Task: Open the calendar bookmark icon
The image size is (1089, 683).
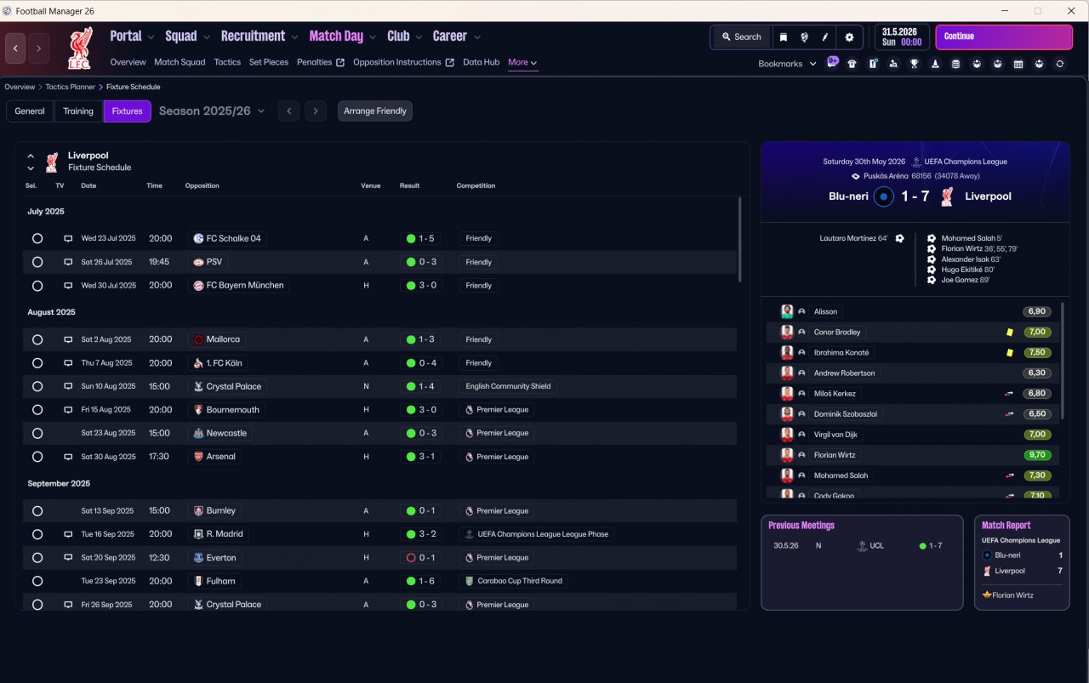Action: coord(1018,64)
